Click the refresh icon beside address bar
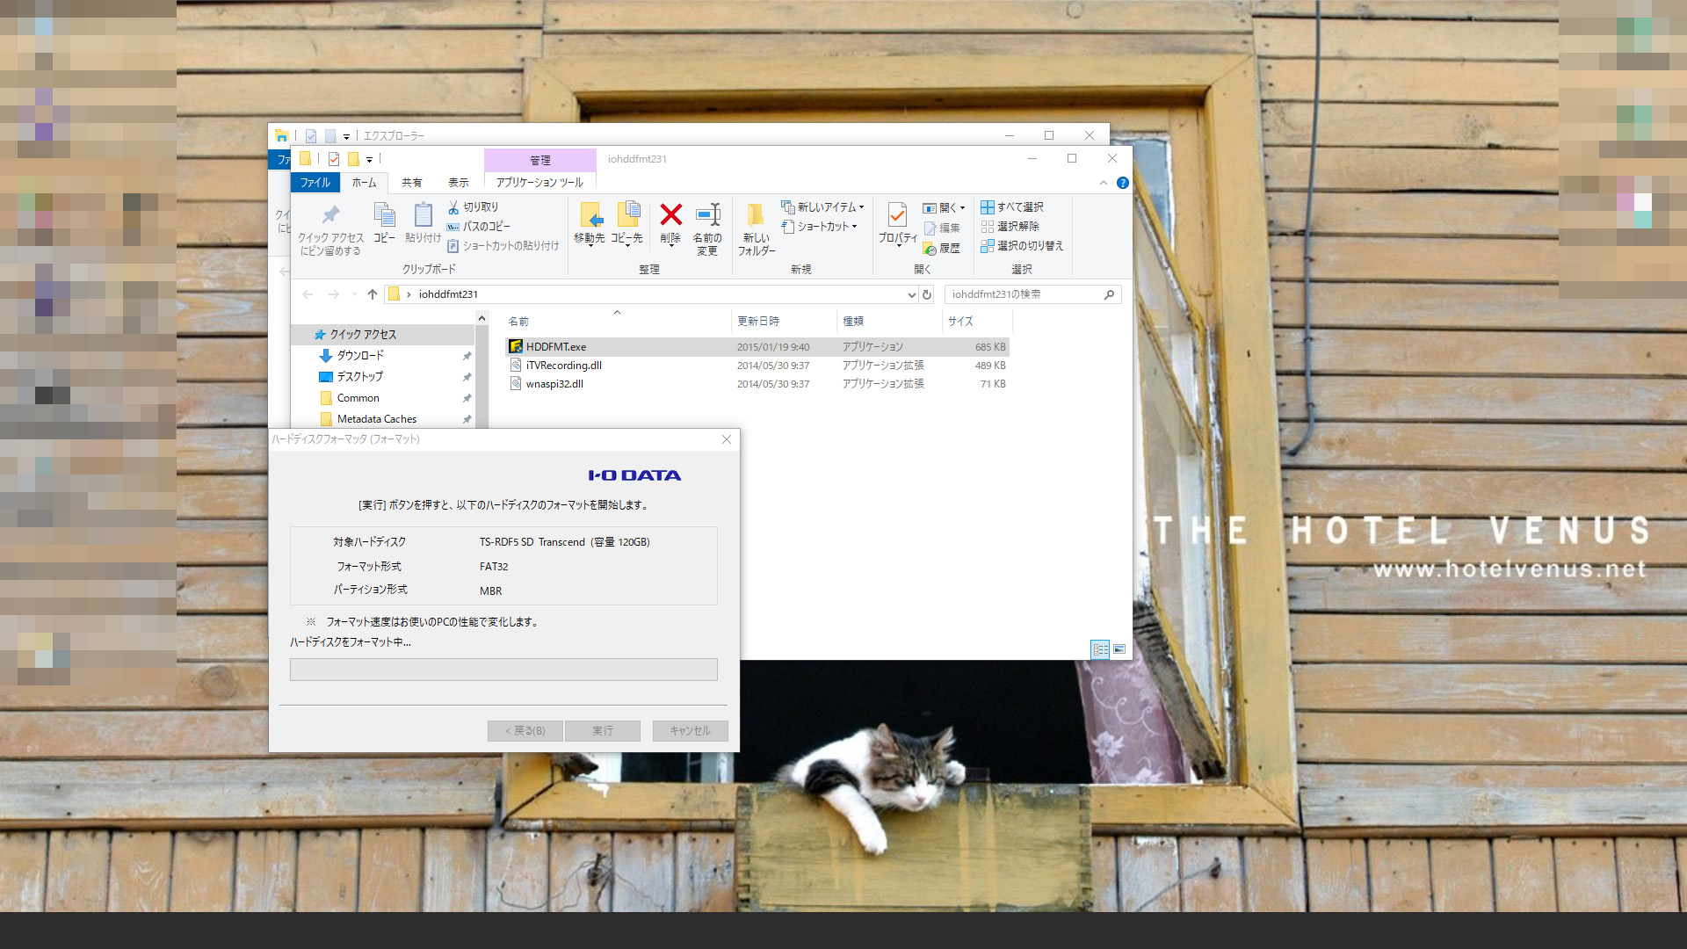This screenshot has height=949, width=1687. coord(927,294)
